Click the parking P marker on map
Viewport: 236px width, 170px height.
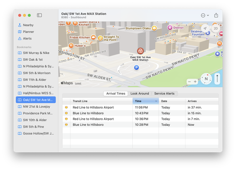(136, 68)
